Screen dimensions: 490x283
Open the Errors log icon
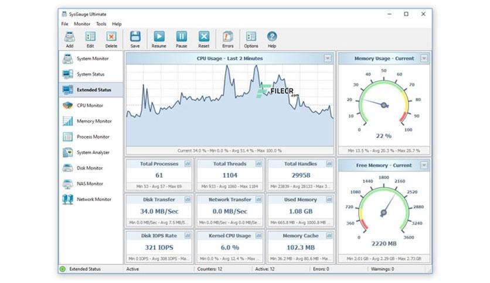pos(228,37)
